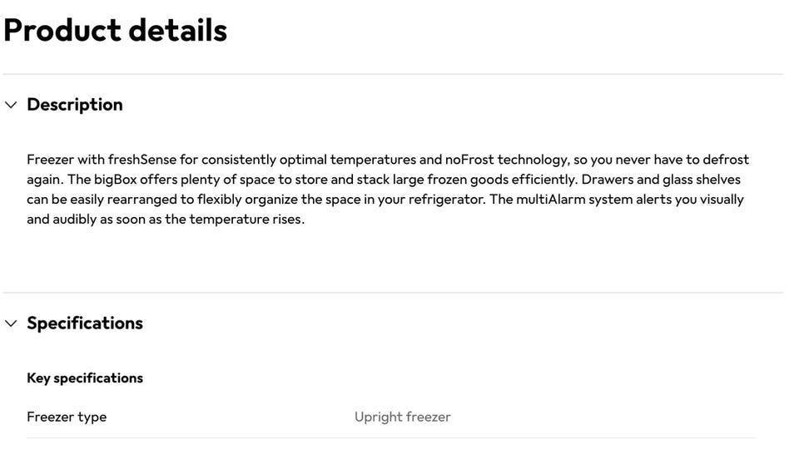Click the word Drawers in the description
This screenshot has height=449, width=799.
pyautogui.click(x=607, y=180)
